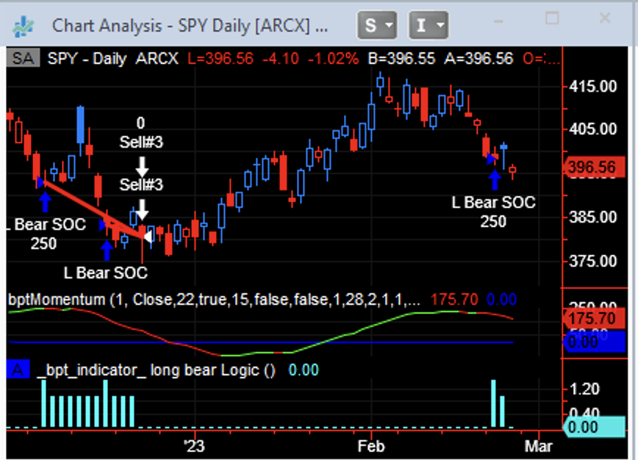Screen dimensions: 638x460
Task: Click the blue A badge on indicator pane
Action: pyautogui.click(x=18, y=370)
